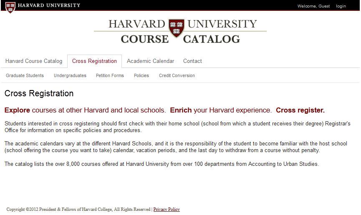Select the Cross Registration tab

94,61
